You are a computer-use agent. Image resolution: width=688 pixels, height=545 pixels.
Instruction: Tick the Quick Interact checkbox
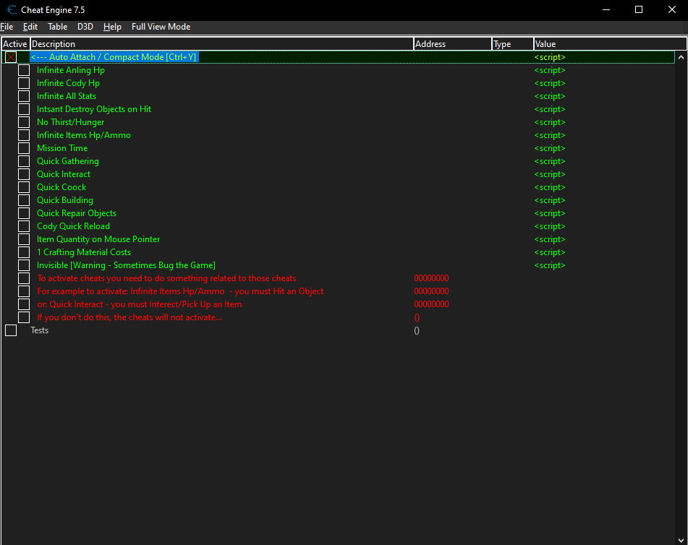coord(24,174)
